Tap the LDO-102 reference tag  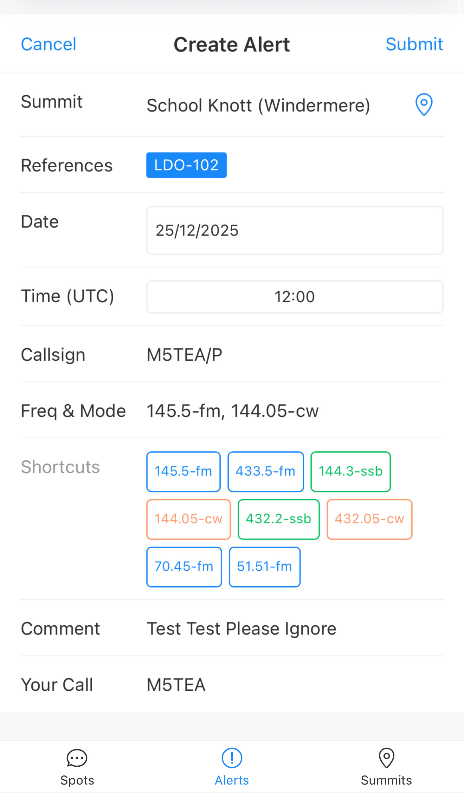point(186,165)
